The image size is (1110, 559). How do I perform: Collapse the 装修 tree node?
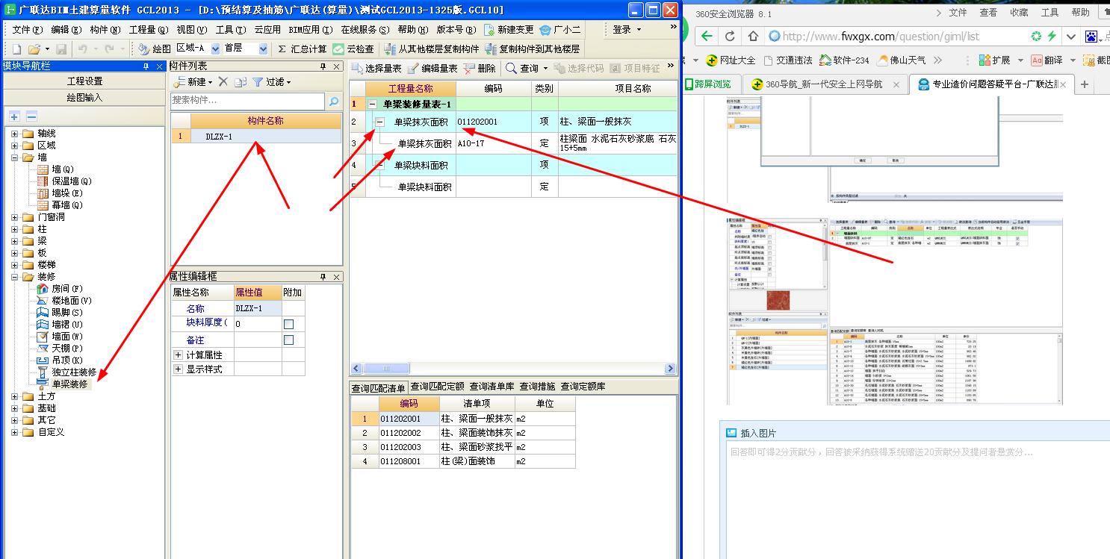click(x=14, y=277)
